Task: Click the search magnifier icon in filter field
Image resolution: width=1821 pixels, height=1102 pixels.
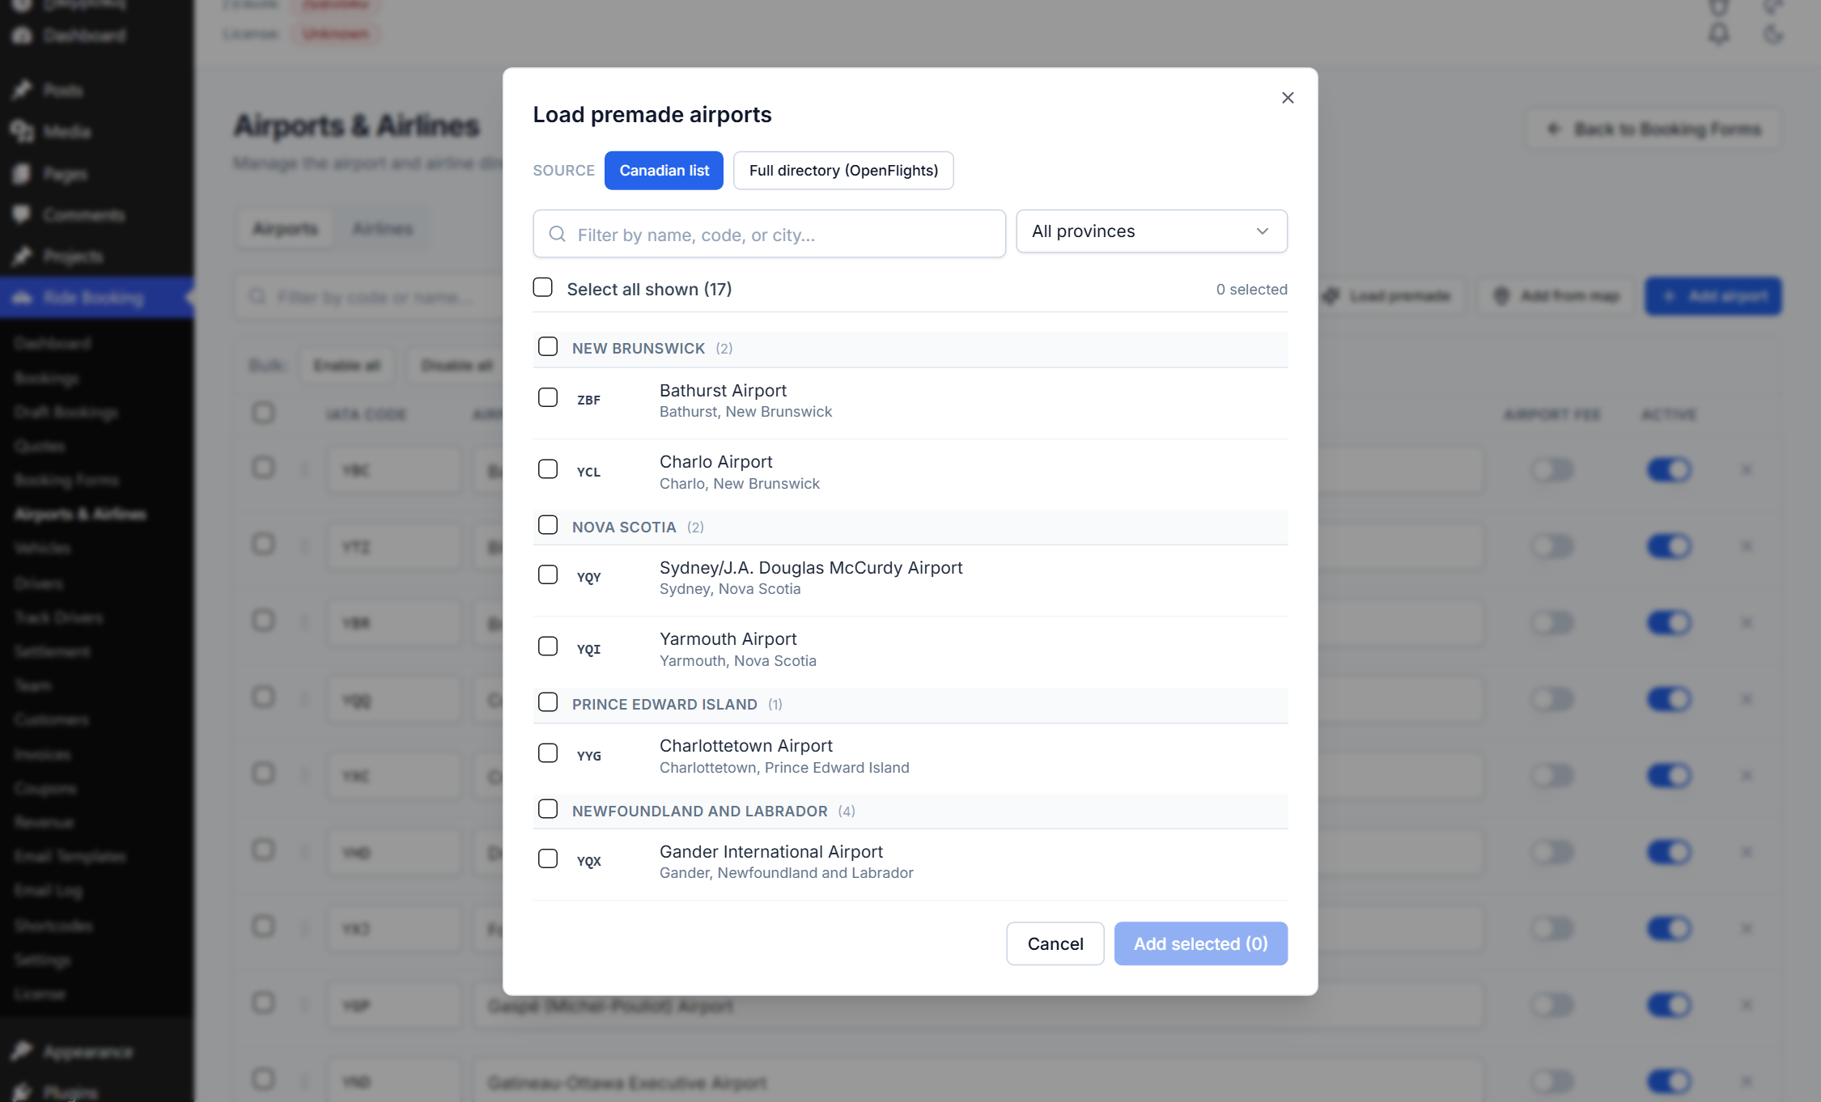Action: (557, 234)
